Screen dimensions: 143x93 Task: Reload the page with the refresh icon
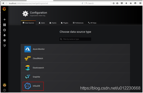82,3
